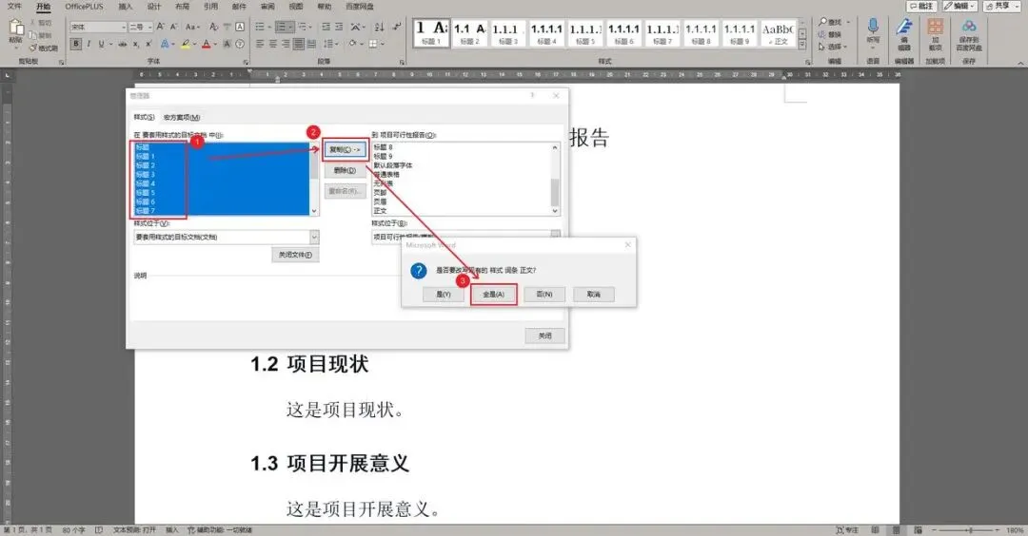Open the font name combo box (宋体)
This screenshot has width=1028, height=536.
tap(98, 27)
